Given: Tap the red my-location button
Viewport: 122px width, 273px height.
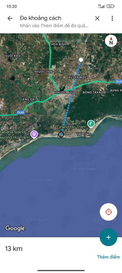Looking at the screenshot, I should pos(108,212).
